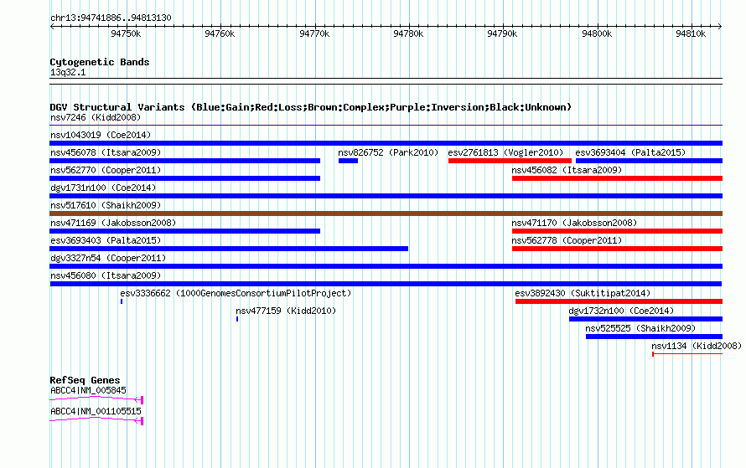Click the nsv826752 (Park2010) small blue bar

348,161
